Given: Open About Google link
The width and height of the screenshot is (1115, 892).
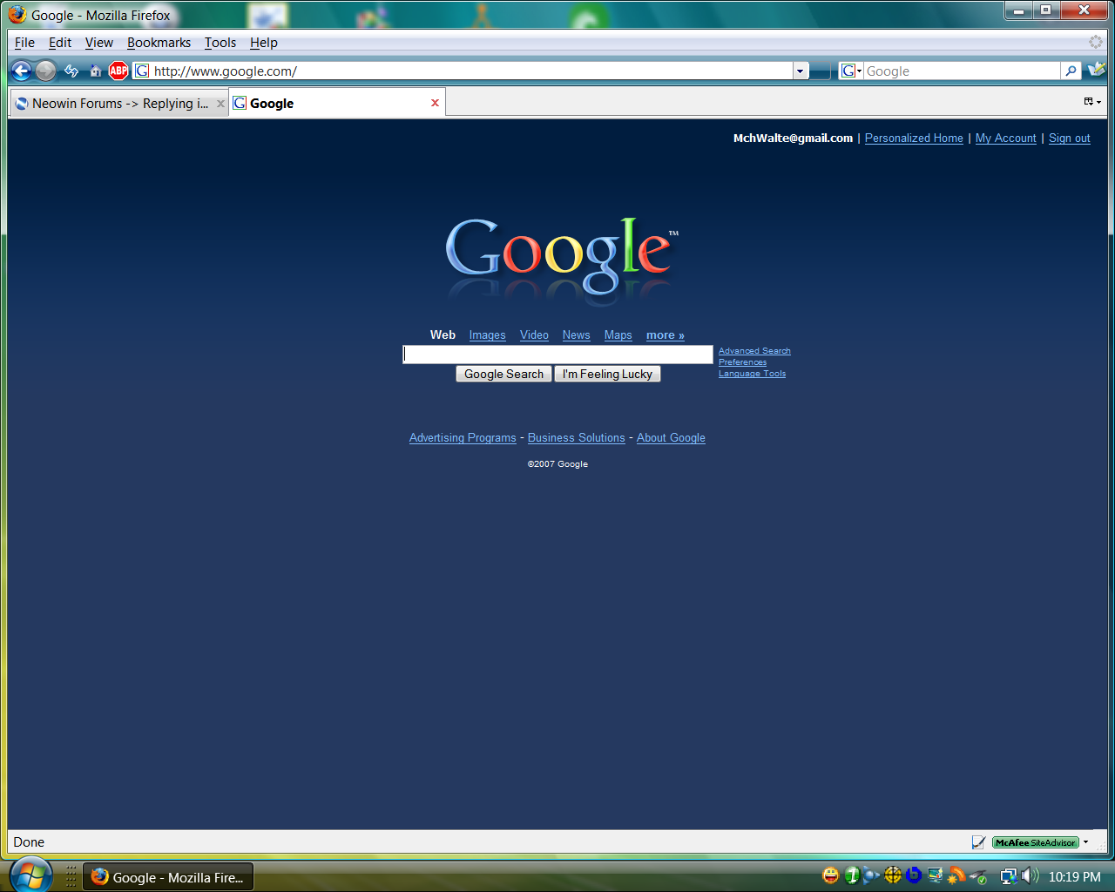Looking at the screenshot, I should 671,438.
